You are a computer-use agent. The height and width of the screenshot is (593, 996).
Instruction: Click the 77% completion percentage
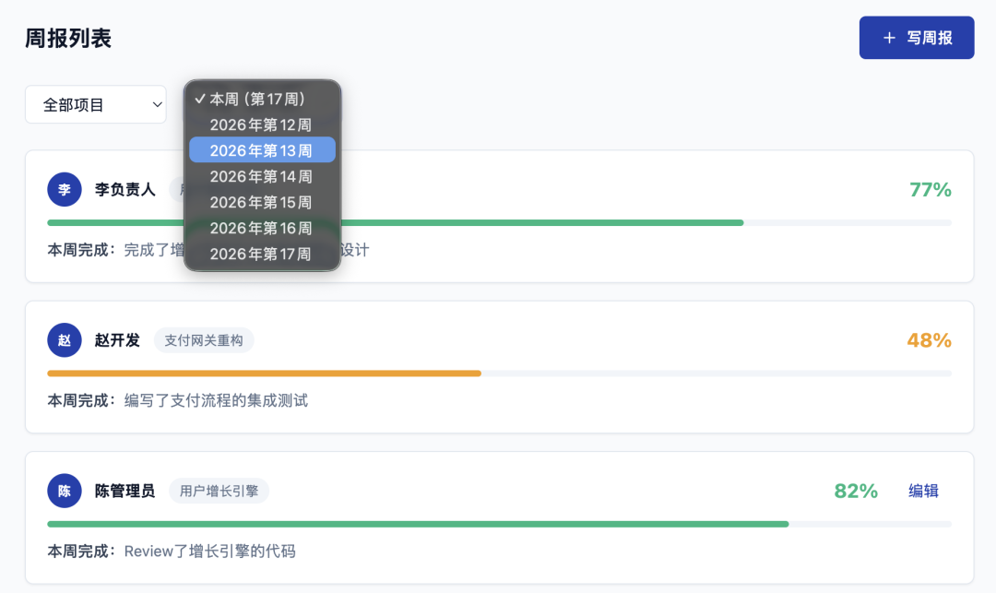point(930,190)
